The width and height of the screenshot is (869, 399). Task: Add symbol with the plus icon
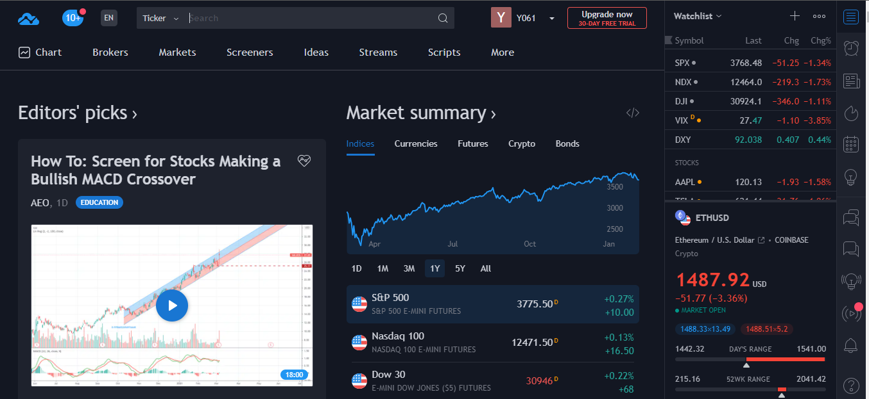(x=795, y=16)
